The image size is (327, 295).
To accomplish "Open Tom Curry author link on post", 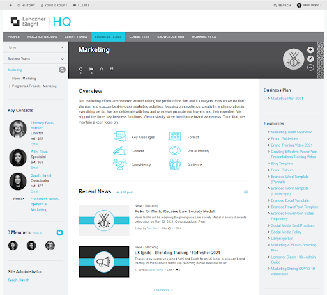I will (x=153, y=228).
